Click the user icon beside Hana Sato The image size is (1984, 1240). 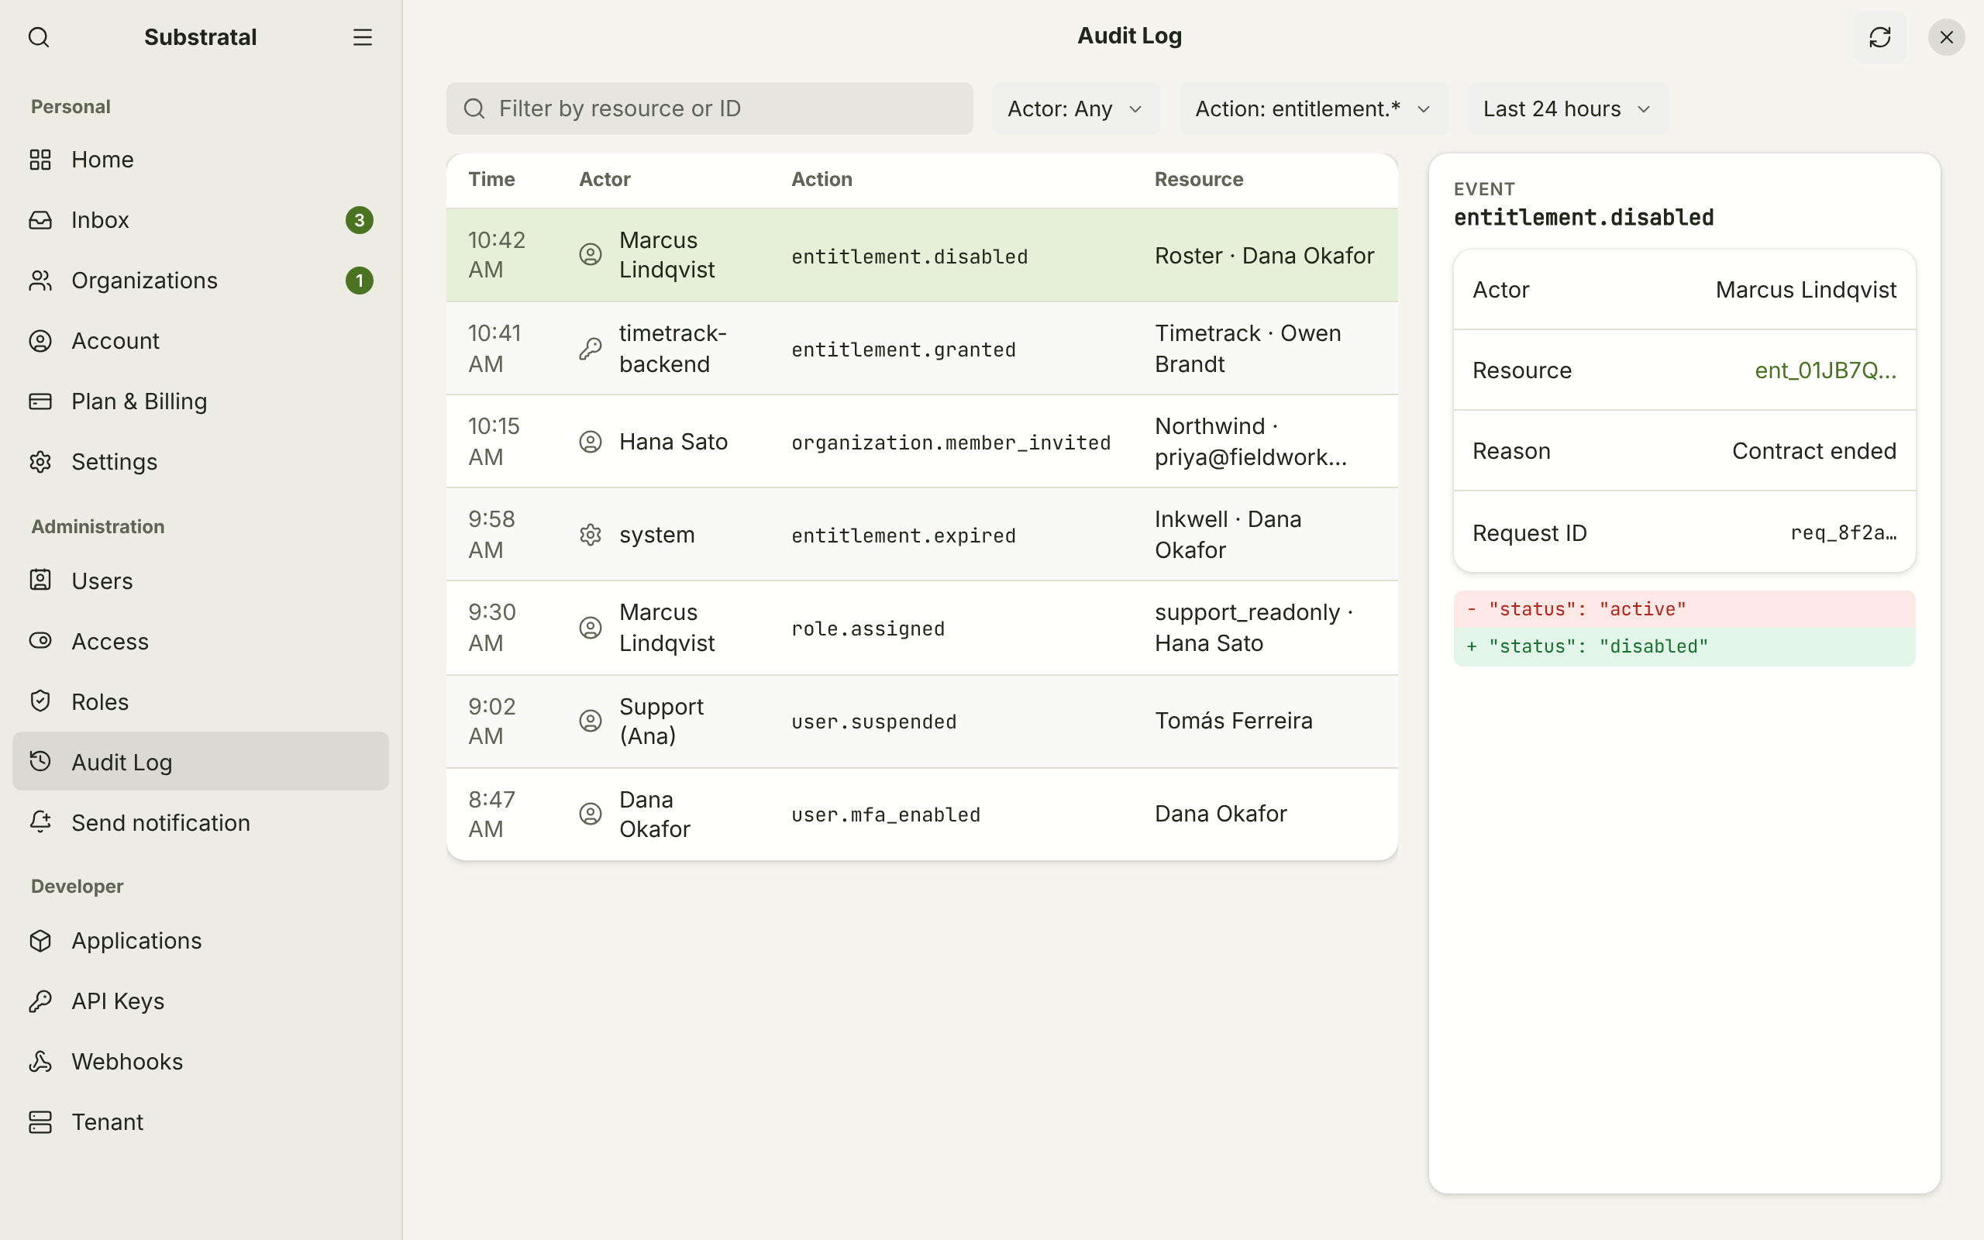pos(591,441)
